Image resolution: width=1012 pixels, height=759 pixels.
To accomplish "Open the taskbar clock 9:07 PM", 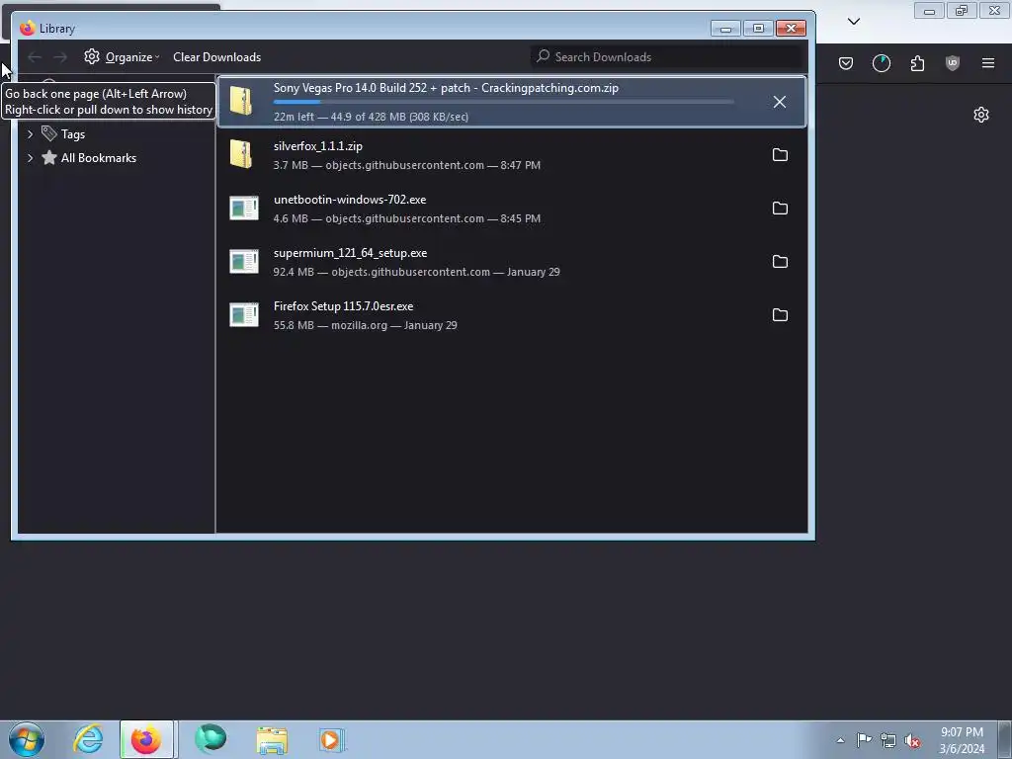I will coord(962,740).
